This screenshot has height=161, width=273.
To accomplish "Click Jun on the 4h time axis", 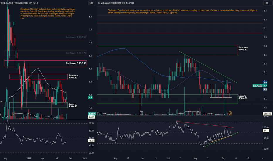I will (x=143, y=158).
